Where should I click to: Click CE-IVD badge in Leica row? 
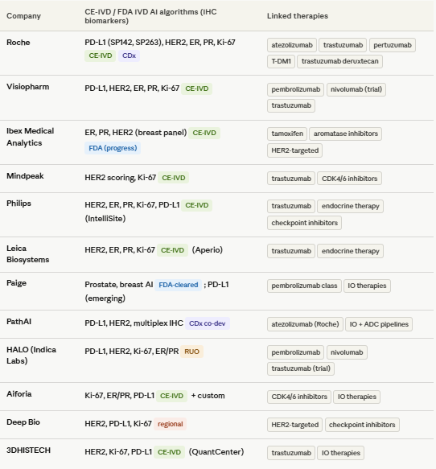point(172,250)
